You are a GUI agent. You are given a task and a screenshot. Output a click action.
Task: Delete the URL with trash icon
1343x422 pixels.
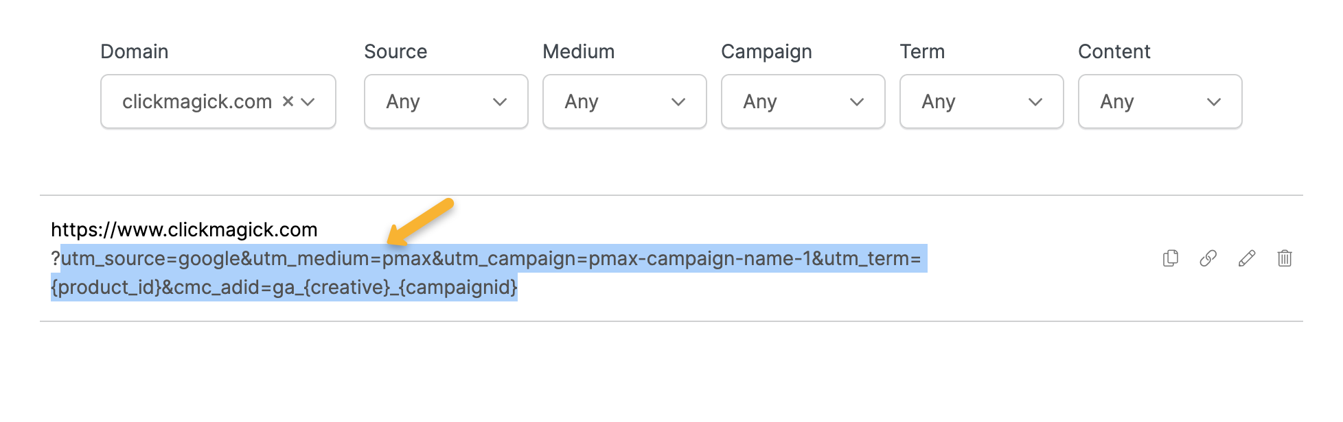[1284, 258]
